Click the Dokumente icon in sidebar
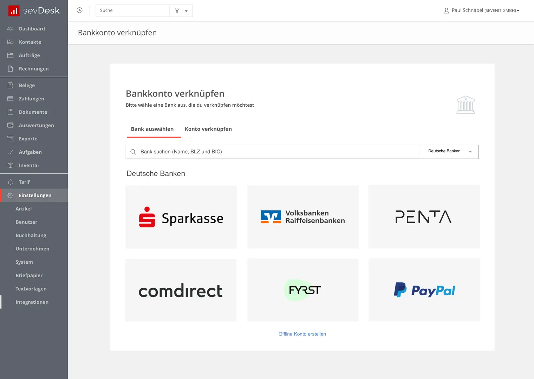Image resolution: width=534 pixels, height=379 pixels. tap(11, 112)
